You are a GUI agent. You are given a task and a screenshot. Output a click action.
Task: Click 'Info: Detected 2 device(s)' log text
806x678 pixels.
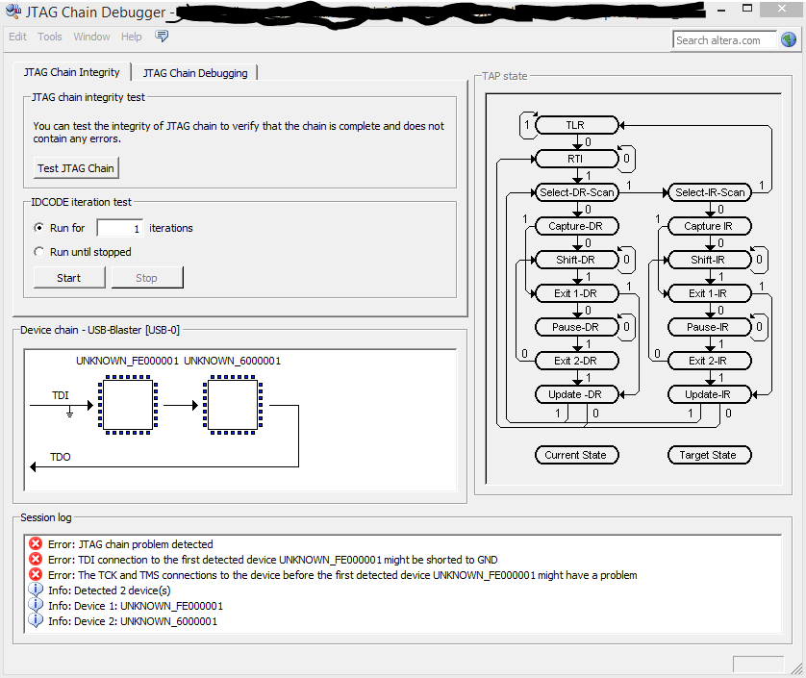point(110,590)
